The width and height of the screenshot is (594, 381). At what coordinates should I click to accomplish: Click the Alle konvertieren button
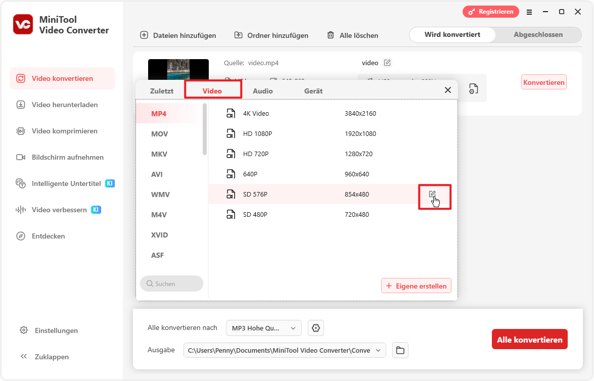(530, 340)
